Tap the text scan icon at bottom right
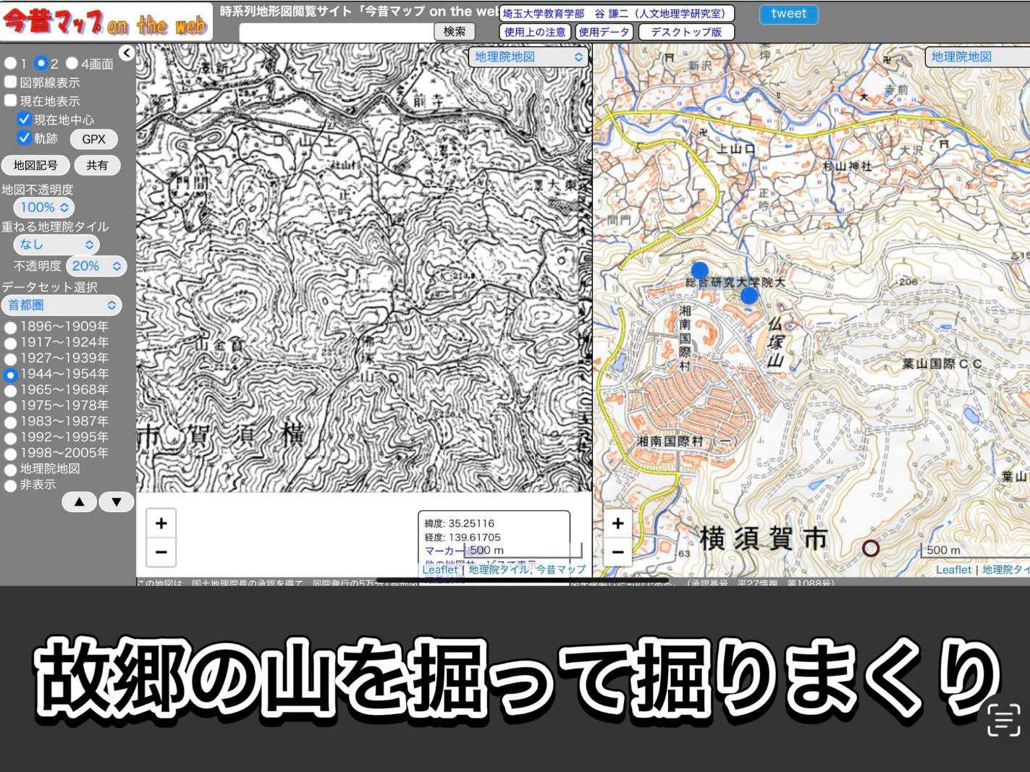 point(1003,720)
